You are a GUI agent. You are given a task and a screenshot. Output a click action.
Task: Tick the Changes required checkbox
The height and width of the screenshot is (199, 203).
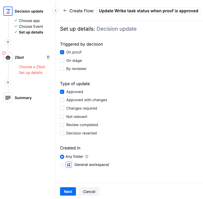point(62,108)
